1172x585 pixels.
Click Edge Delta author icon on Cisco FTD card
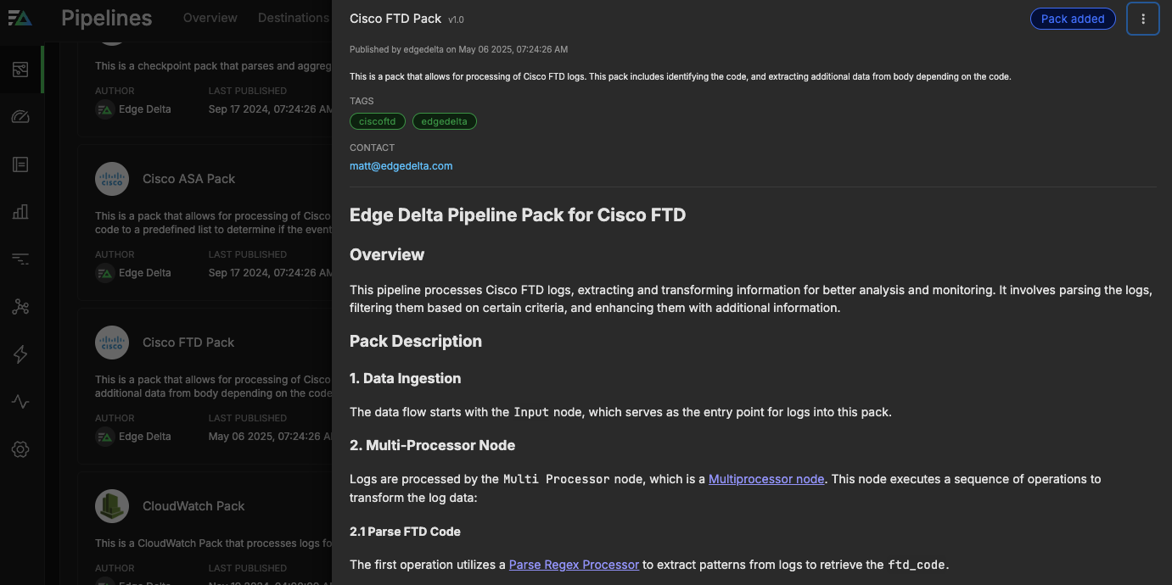coord(105,437)
